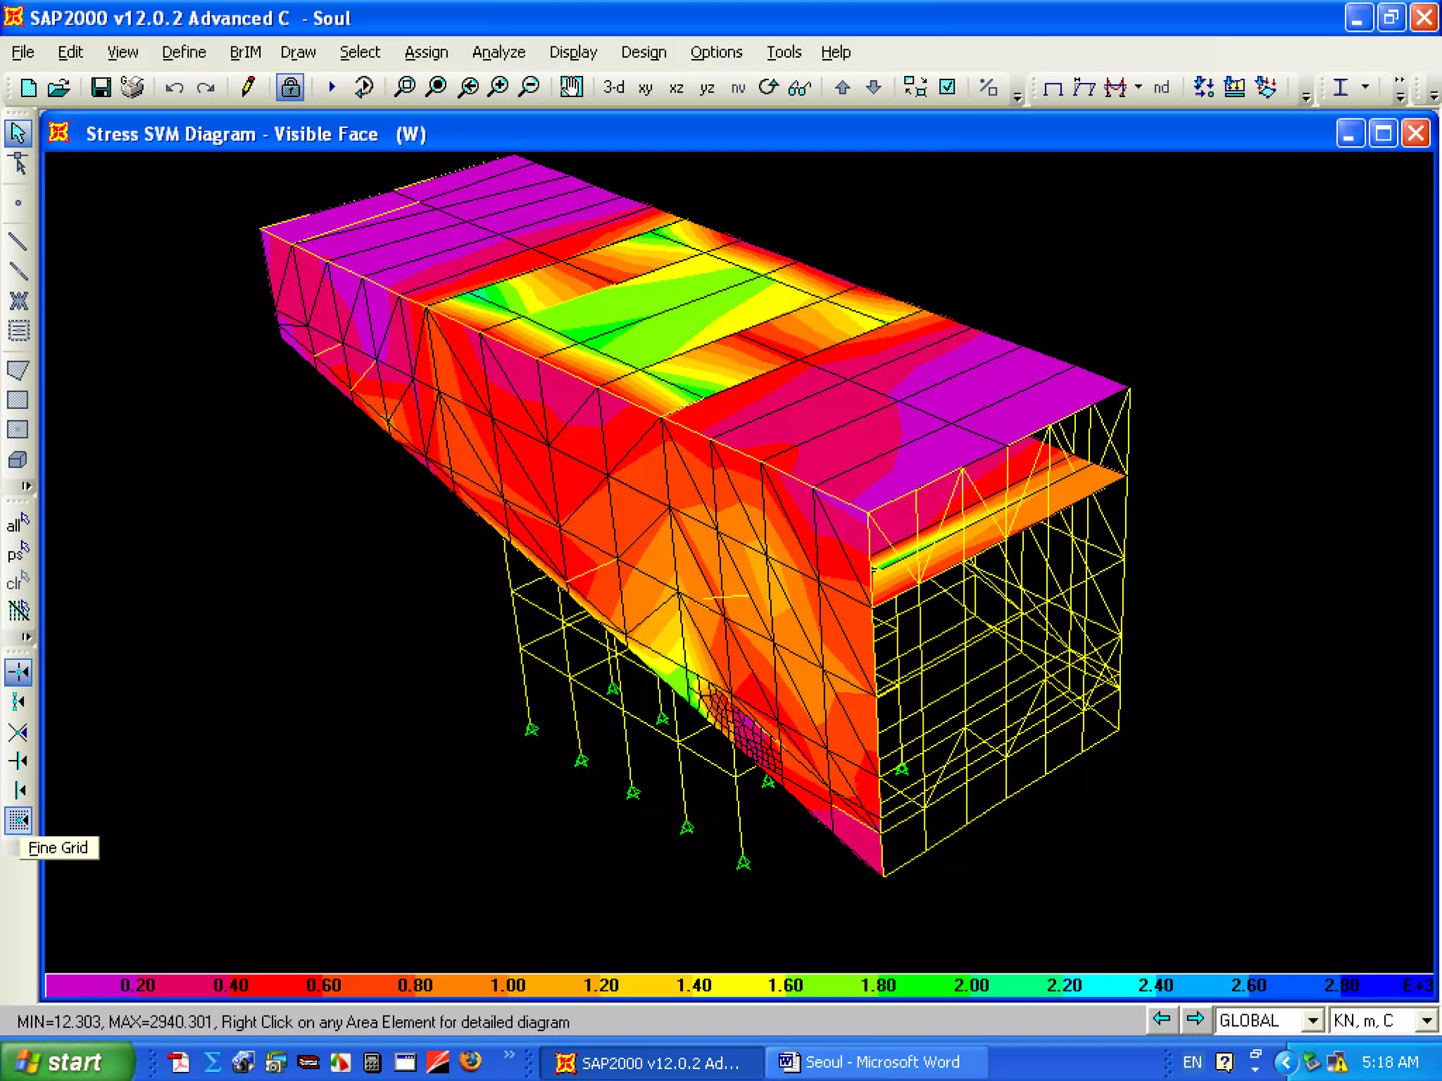
Task: Open the Analyze menu
Action: click(498, 52)
